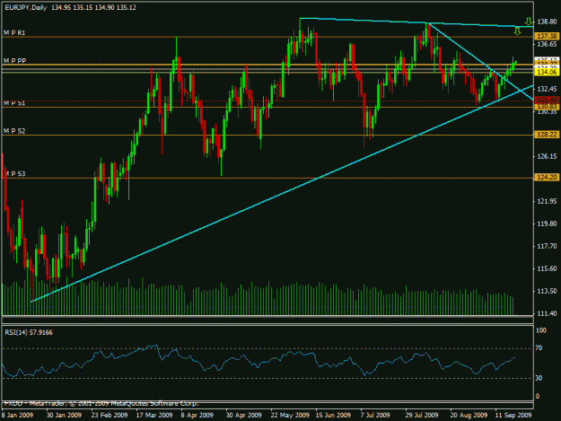Click the 119.80 price scale value
561x421 pixels.
click(x=547, y=224)
